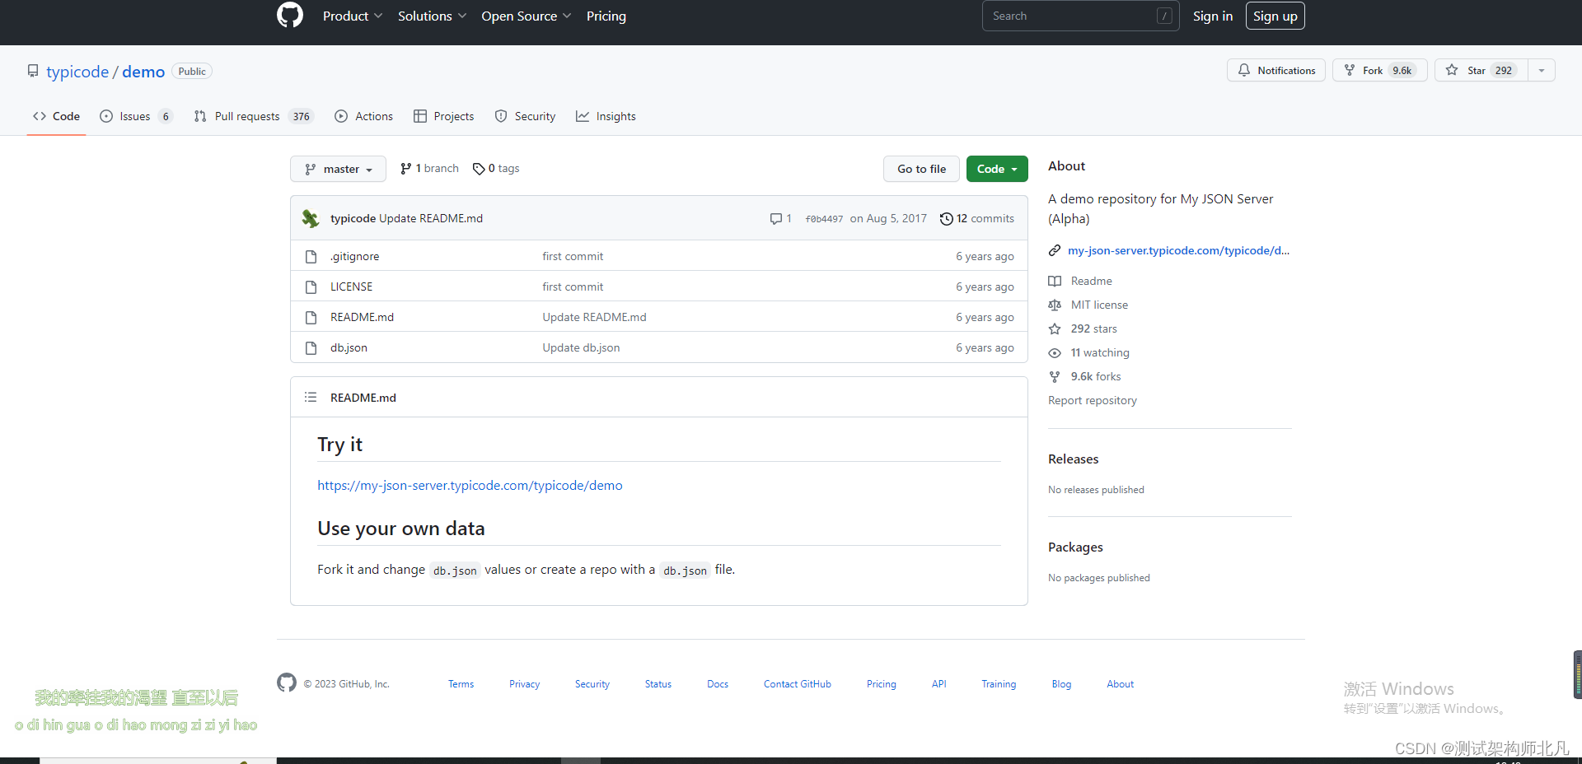This screenshot has width=1582, height=764.
Task: Click the history clock icon near commits
Action: tap(947, 218)
